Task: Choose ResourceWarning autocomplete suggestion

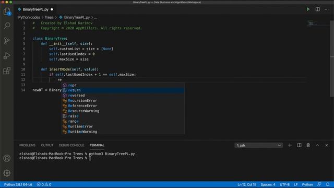Action: [x=123, y=111]
